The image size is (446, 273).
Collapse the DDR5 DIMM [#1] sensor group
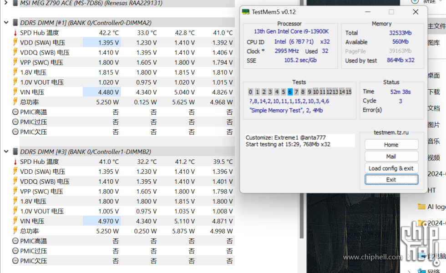pos(6,22)
